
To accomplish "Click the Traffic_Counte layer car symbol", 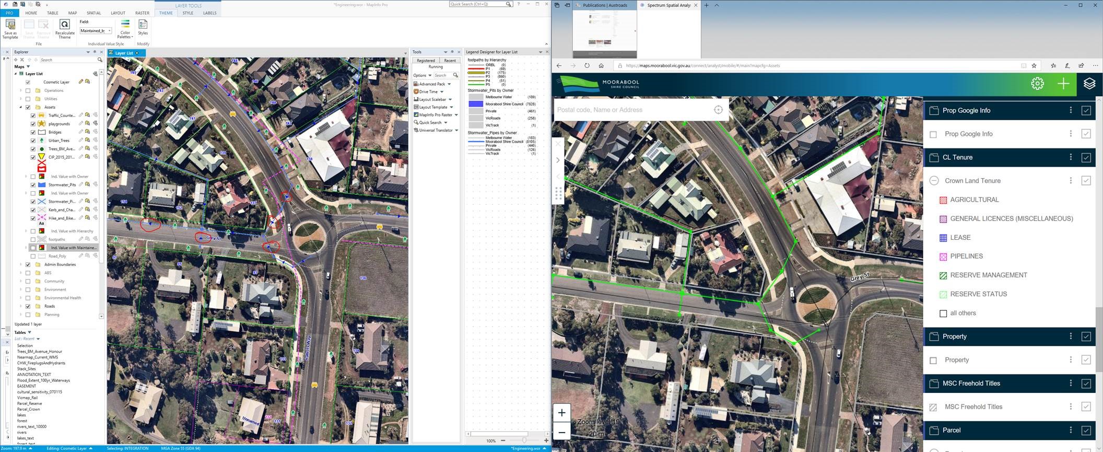I will click(x=42, y=115).
